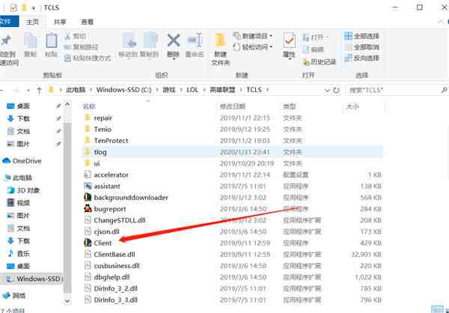This screenshot has height=313, width=449.
Task: Click Edit in the ribbon
Action: 314,49
